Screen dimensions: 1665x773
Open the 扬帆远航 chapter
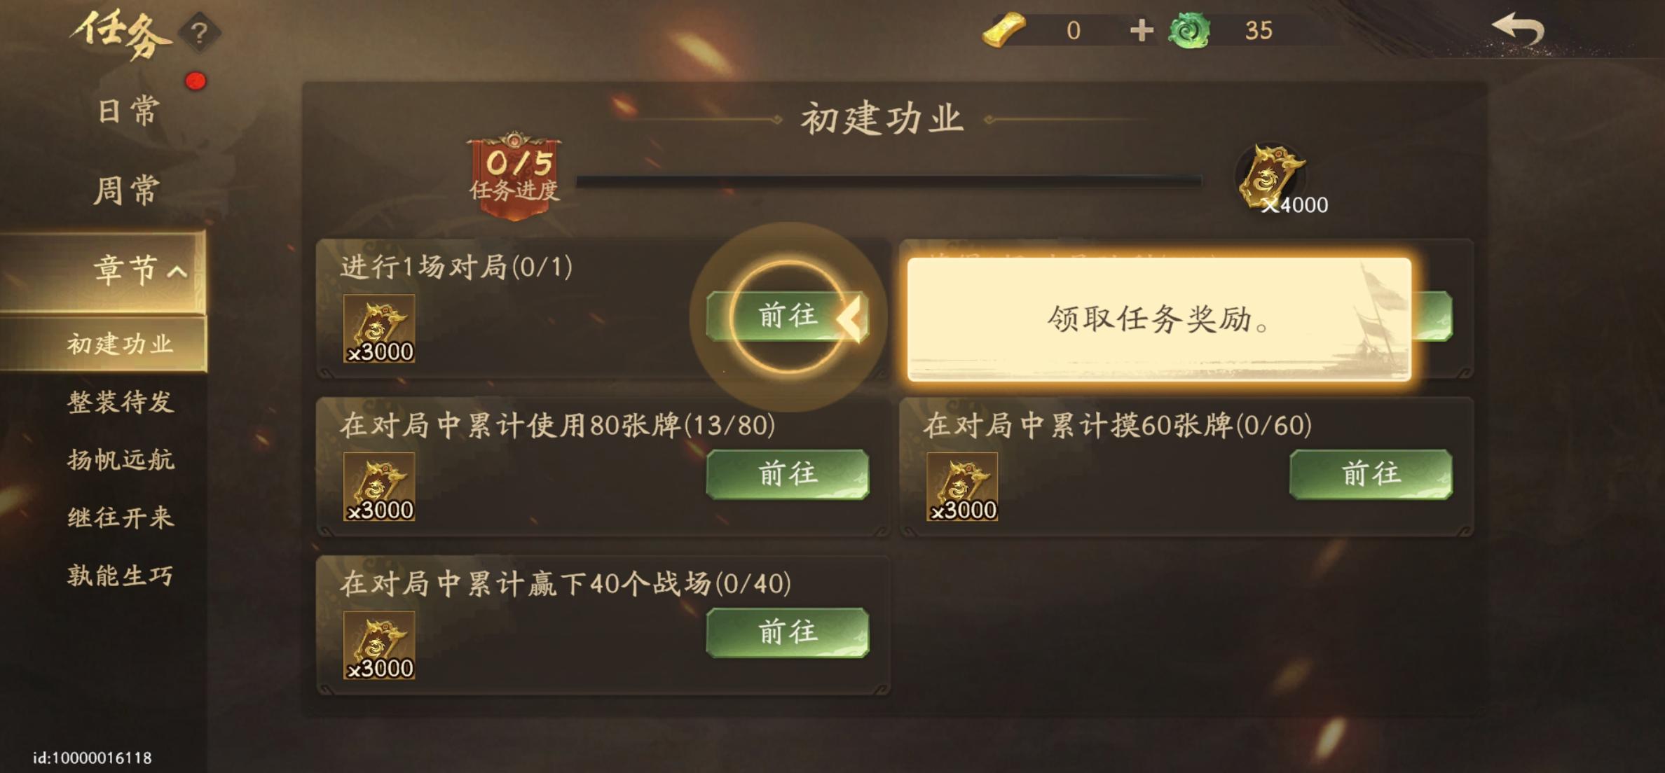point(121,460)
